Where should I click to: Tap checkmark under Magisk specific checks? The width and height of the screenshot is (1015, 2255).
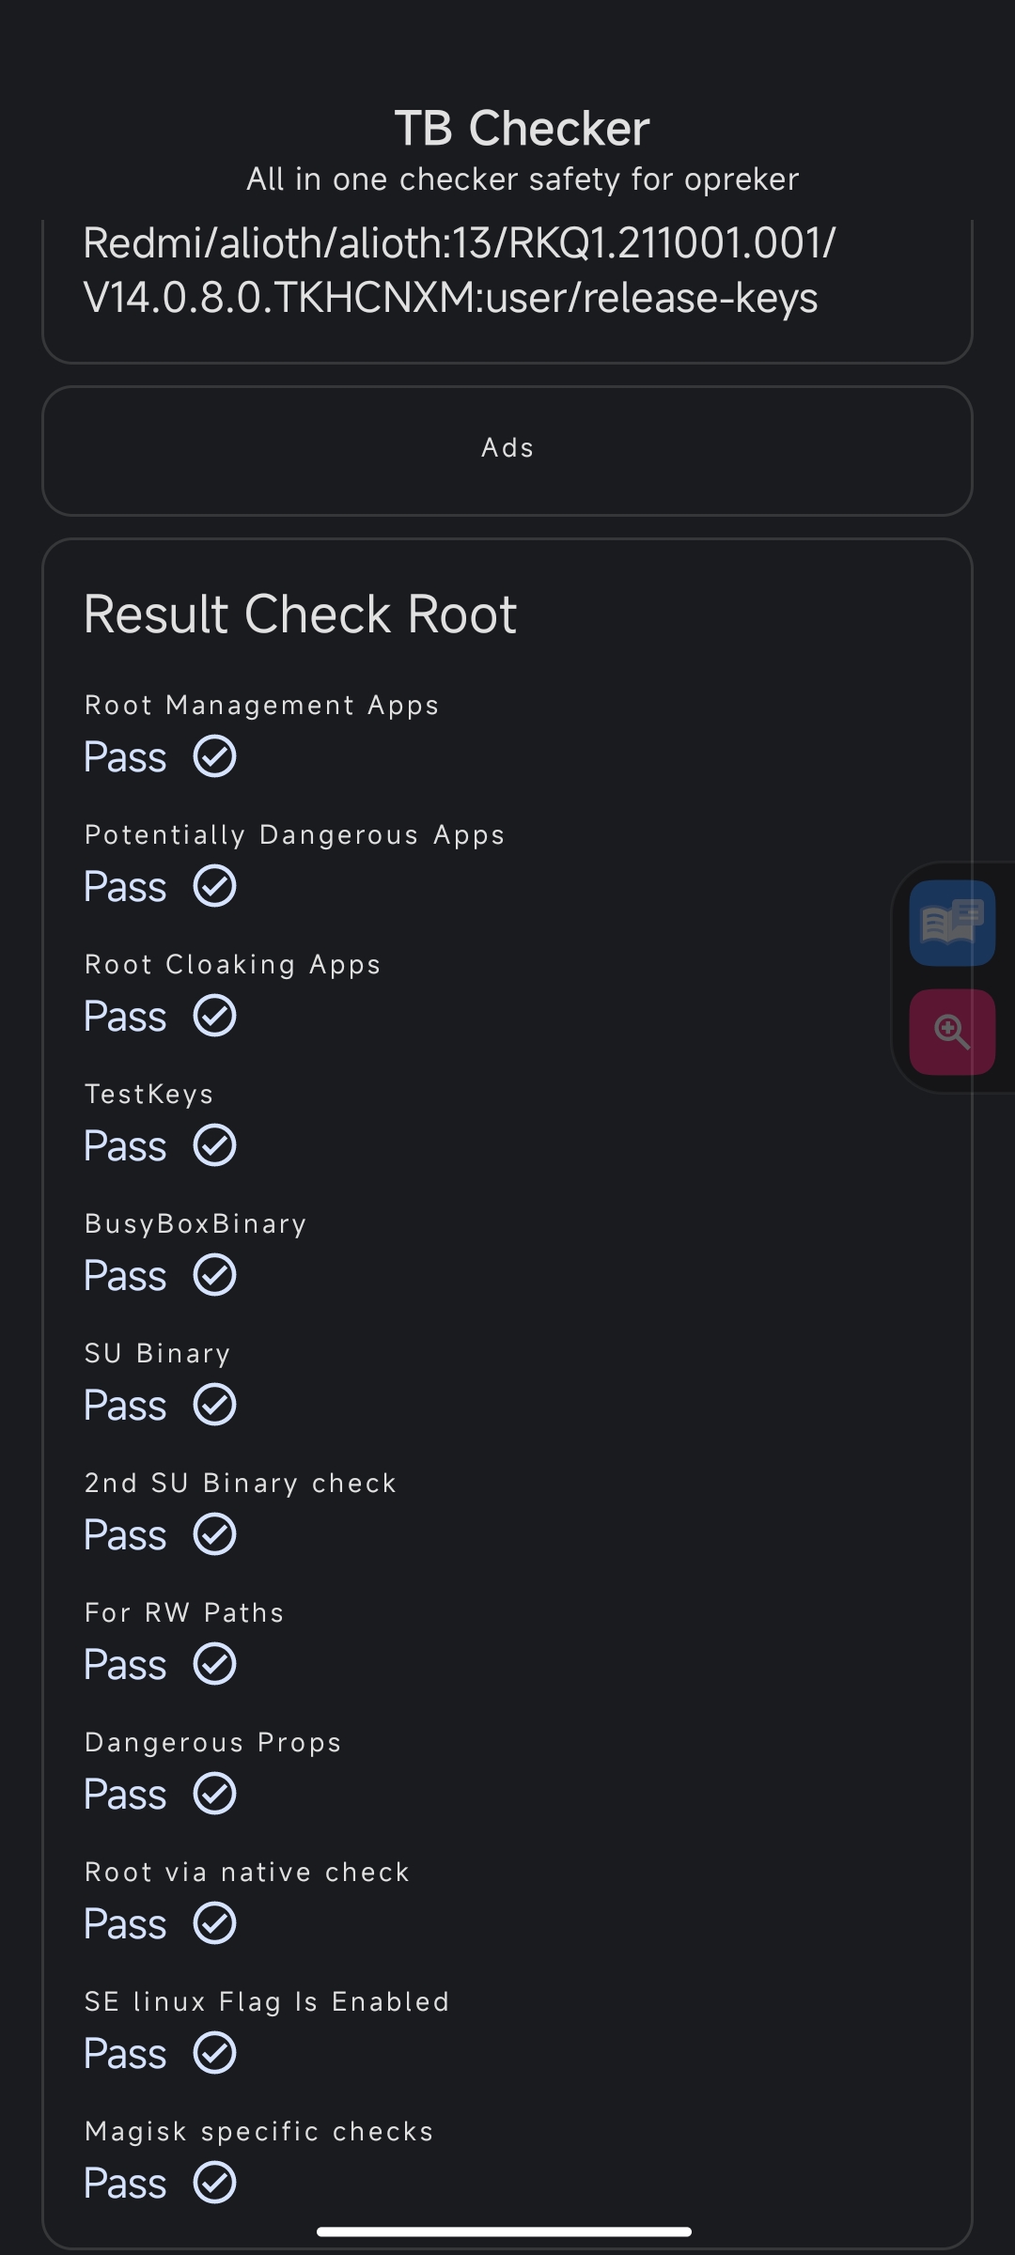tap(215, 2183)
